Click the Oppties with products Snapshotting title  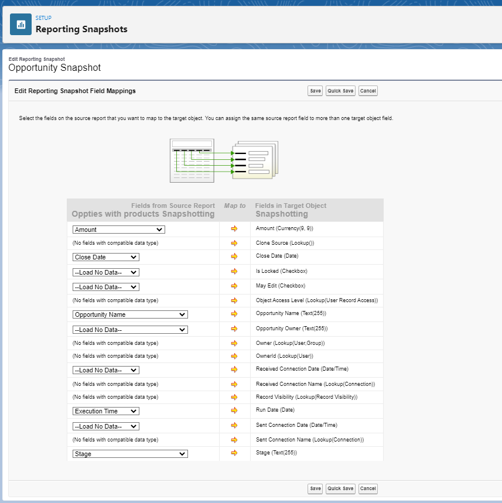coord(143,214)
